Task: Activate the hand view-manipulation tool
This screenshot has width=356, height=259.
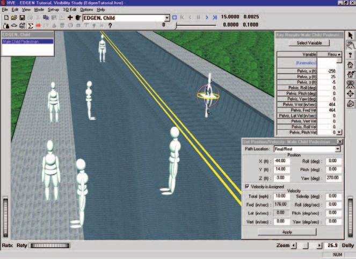Action: click(x=350, y=45)
